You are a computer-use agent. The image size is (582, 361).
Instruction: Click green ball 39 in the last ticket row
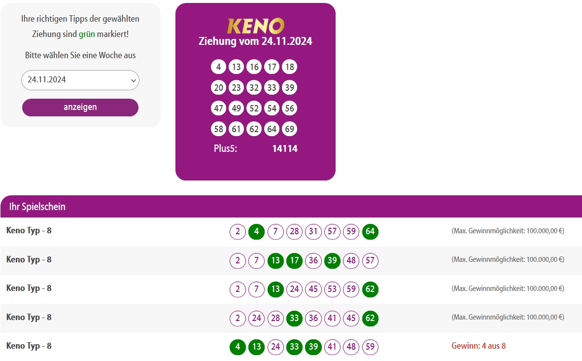point(313,347)
